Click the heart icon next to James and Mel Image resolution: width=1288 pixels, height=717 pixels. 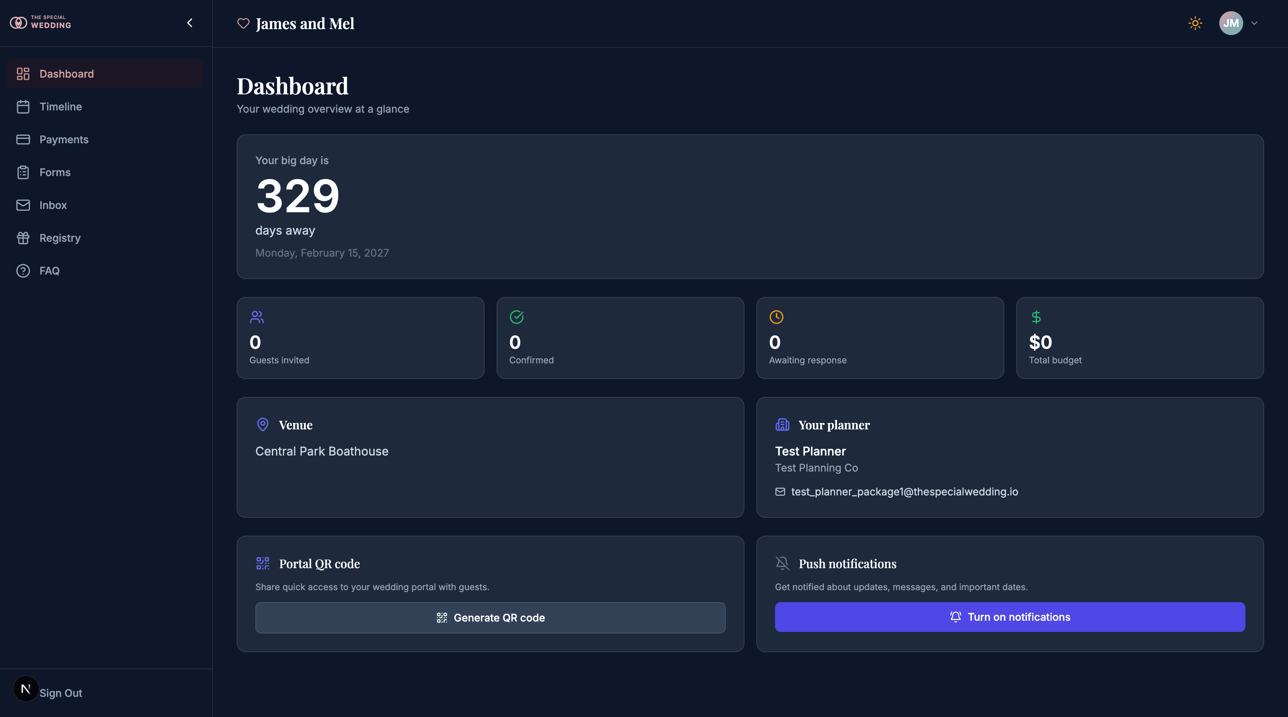tap(243, 23)
